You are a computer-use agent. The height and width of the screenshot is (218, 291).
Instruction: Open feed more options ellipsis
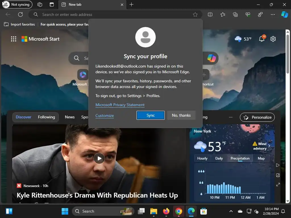[231, 117]
